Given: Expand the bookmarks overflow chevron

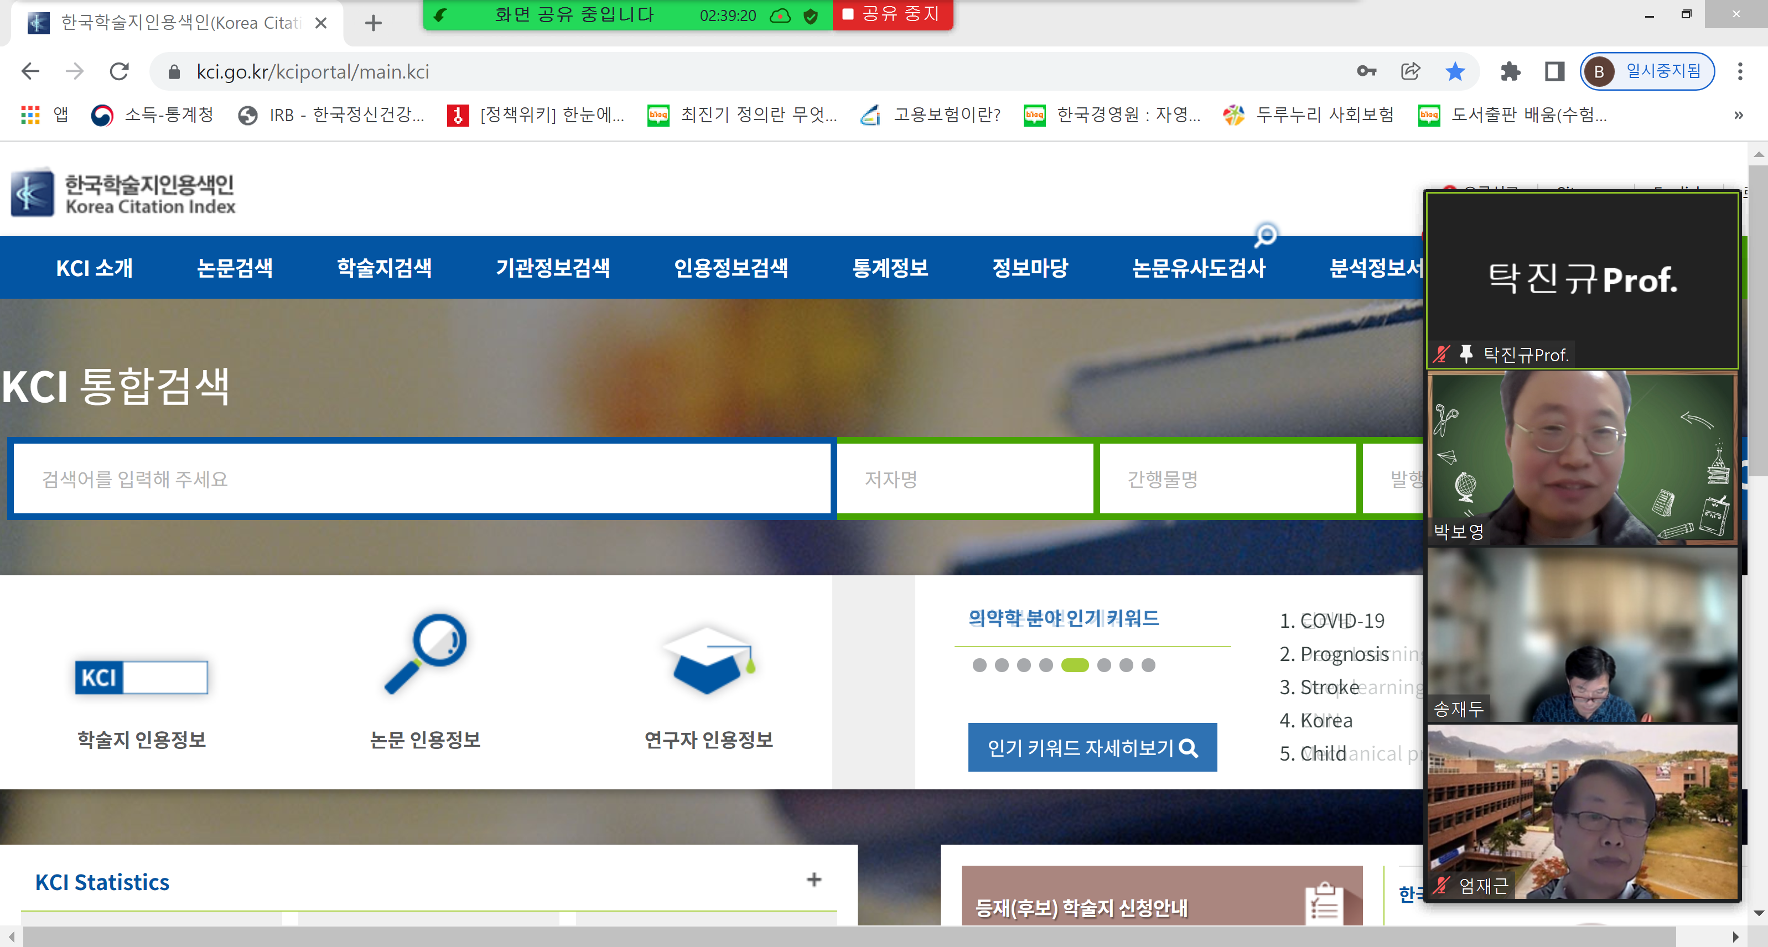Looking at the screenshot, I should point(1738,115).
